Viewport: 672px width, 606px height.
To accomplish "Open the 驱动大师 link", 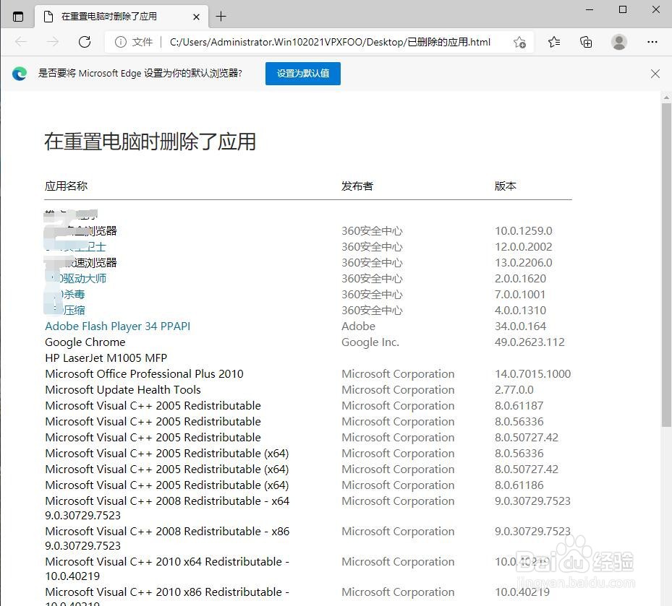I will coord(82,279).
